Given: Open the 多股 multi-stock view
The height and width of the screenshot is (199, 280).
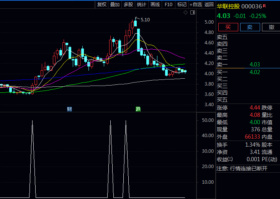Looking at the screenshot, I should [x=128, y=5].
